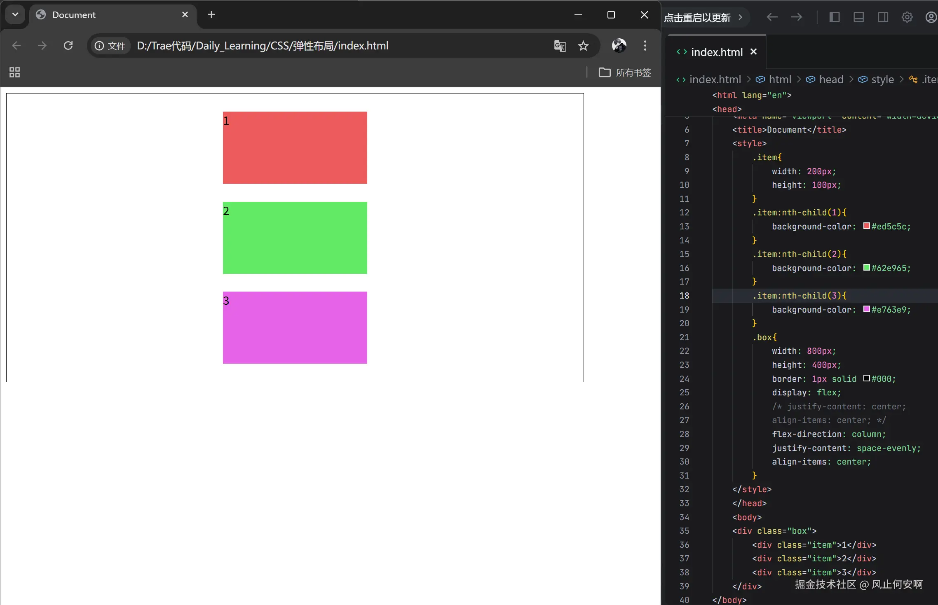Open color picker for #e763e9 swatch

pyautogui.click(x=867, y=309)
